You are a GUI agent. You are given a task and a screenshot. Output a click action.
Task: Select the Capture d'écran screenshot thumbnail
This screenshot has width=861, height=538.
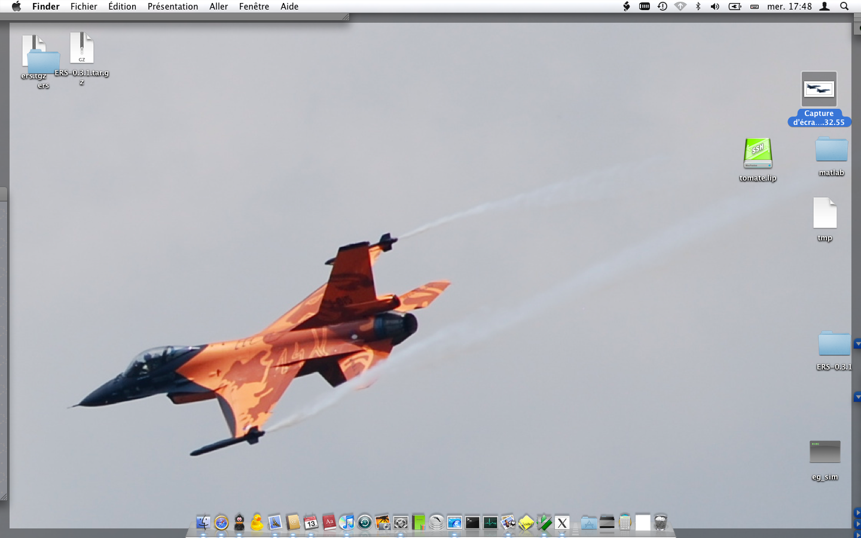pyautogui.click(x=819, y=90)
